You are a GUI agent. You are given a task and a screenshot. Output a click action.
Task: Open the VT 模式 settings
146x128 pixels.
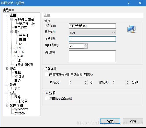coord(19,77)
